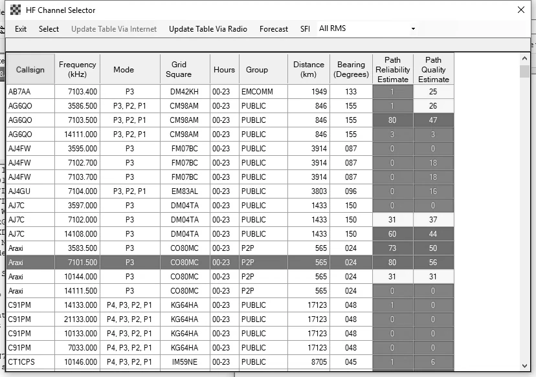Select AJ4FW 3595.000 frequency cell
Image resolution: width=536 pixels, height=377 pixels.
point(77,149)
